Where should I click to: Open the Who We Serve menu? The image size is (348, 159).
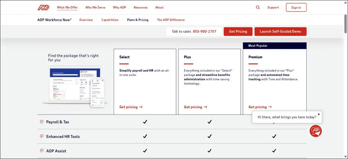point(95,8)
